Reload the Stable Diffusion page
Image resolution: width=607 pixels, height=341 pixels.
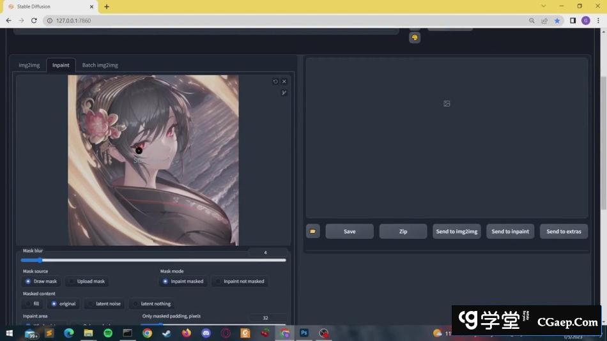(x=34, y=20)
